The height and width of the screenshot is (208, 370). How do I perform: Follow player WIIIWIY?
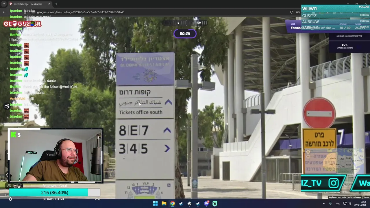(x=364, y=7)
